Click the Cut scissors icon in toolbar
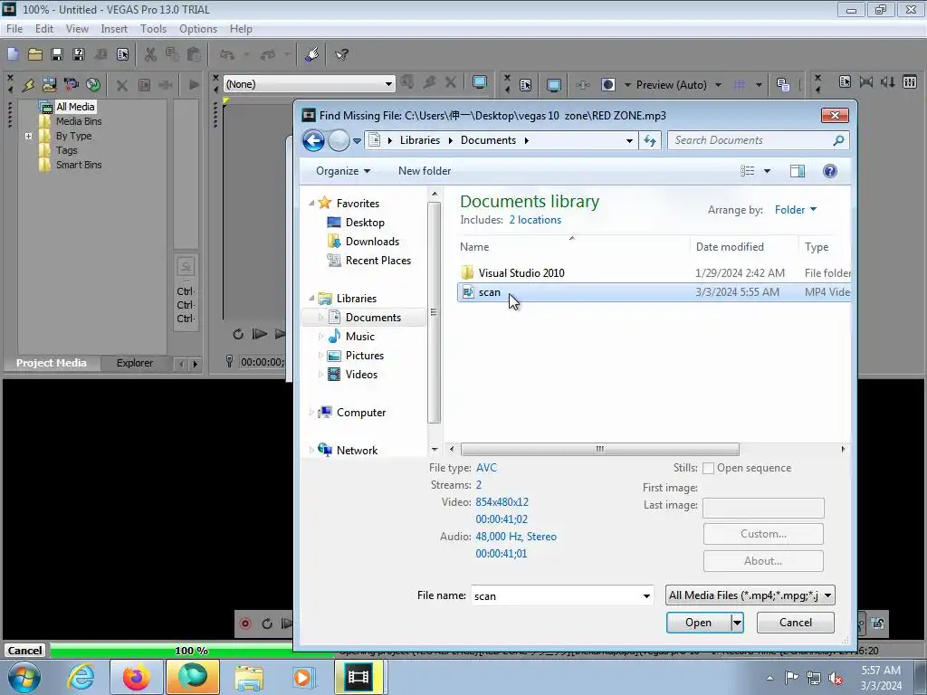This screenshot has height=695, width=927. pyautogui.click(x=150, y=54)
